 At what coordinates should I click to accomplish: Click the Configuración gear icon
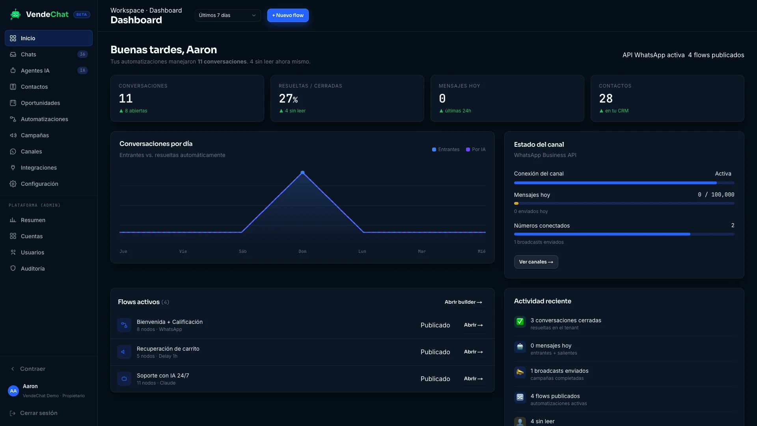pyautogui.click(x=13, y=184)
